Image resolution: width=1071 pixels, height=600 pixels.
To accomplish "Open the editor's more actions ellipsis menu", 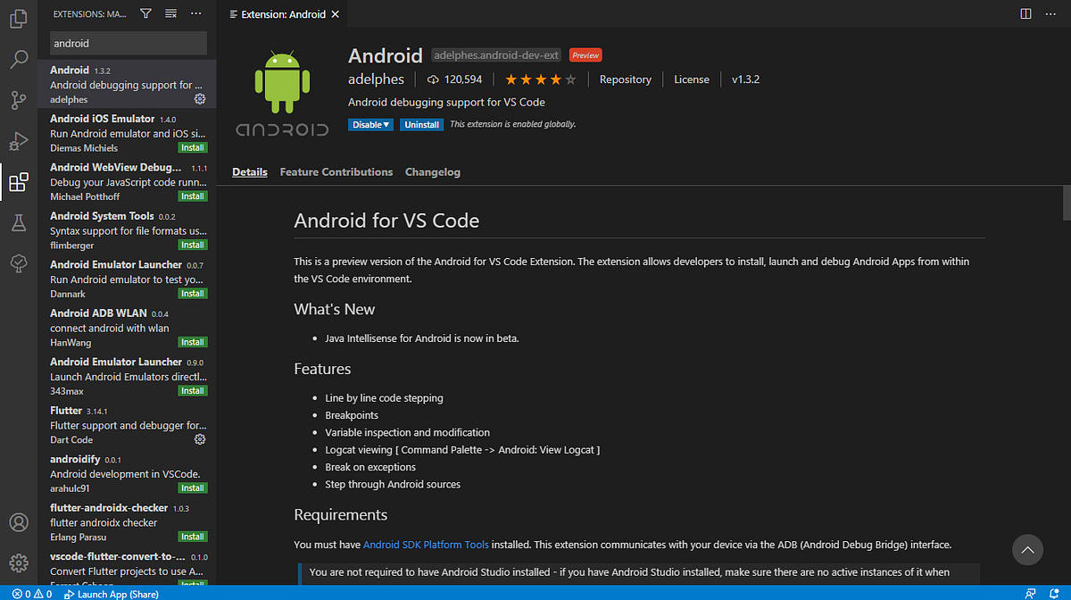I will (1050, 13).
